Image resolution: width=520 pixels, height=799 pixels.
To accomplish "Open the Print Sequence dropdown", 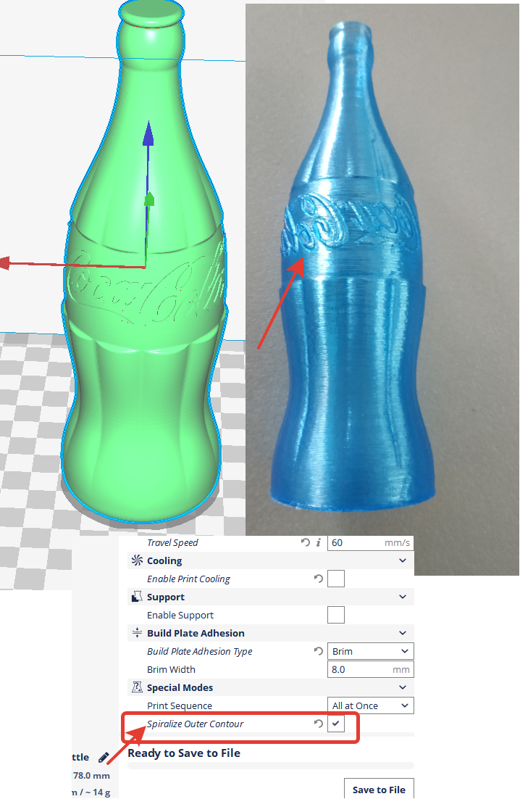I will tap(370, 705).
